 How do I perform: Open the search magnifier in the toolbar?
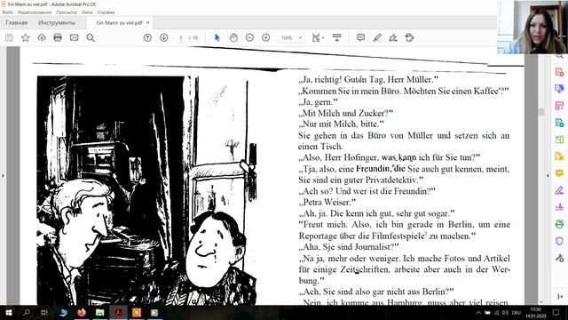(91, 37)
